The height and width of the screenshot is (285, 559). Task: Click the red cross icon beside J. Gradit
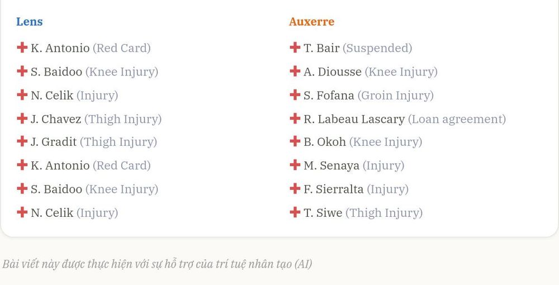pyautogui.click(x=22, y=141)
